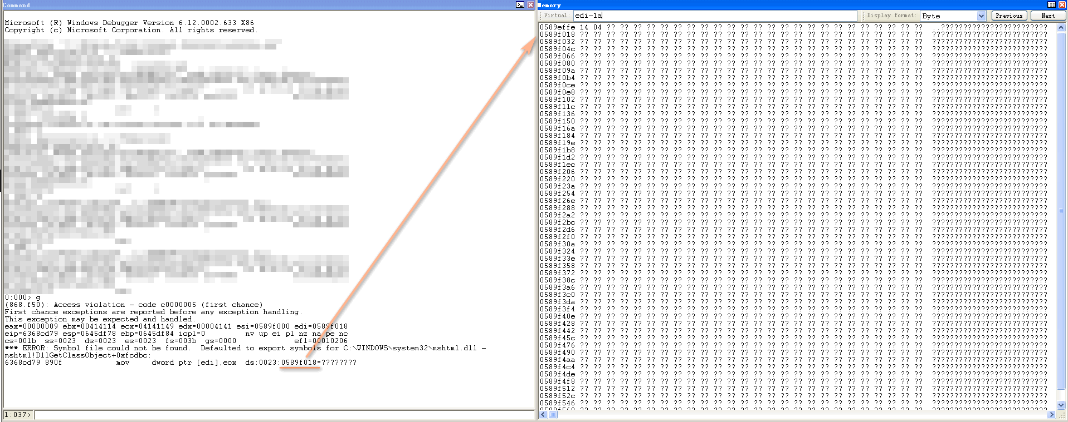Click the "Microsoft (R) Windows Debugger Version" line
The height and width of the screenshot is (422, 1068).
pos(129,23)
